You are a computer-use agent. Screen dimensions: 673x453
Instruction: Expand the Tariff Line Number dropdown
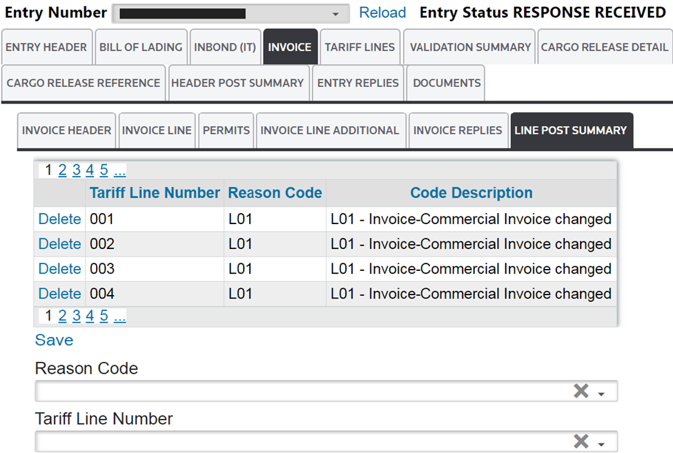(x=601, y=443)
